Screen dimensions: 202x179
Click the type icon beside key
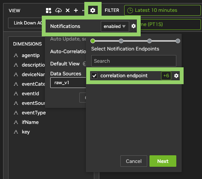tap(16, 132)
